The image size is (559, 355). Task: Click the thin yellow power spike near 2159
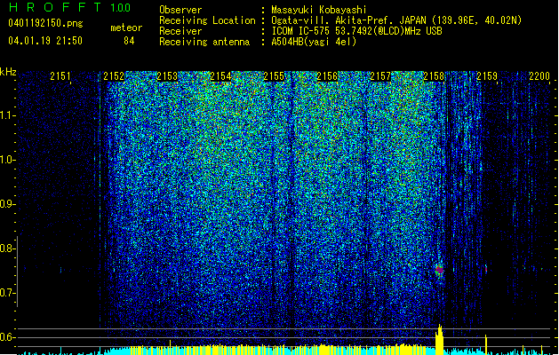(485, 344)
